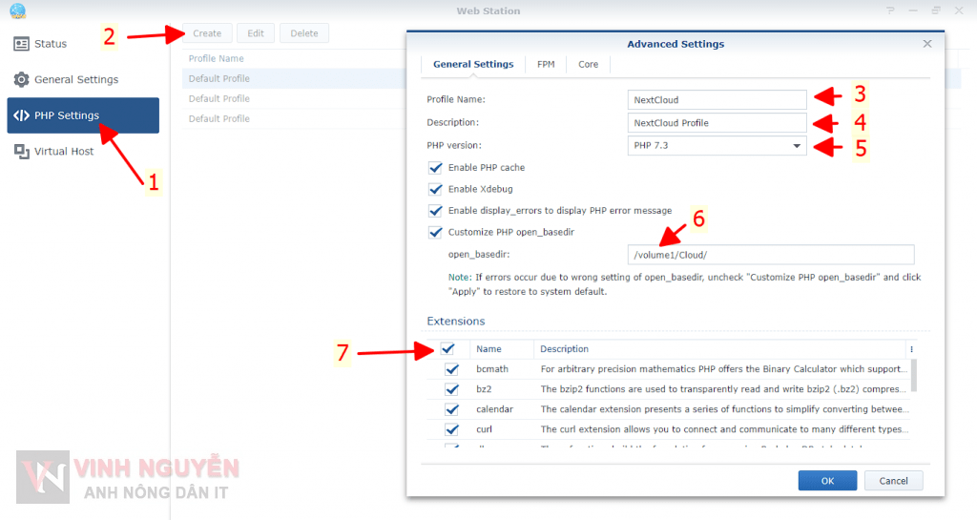977x520 pixels.
Task: Switch to the Core tab
Action: (589, 65)
